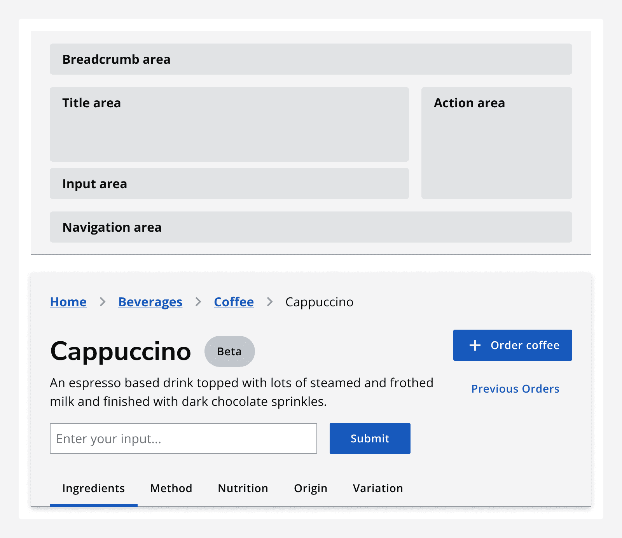This screenshot has width=622, height=538.
Task: Click the Beta badge next to Cappuccino
Action: (x=229, y=351)
